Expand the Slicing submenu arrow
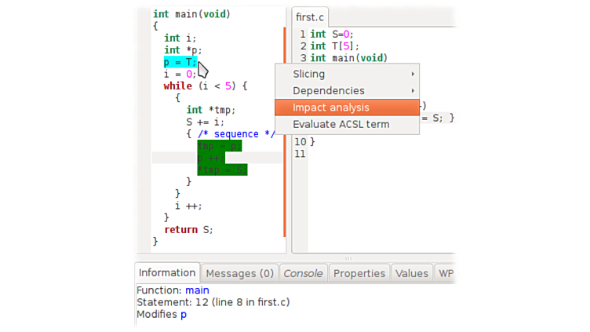Screen dimensions: 590x332 click(413, 74)
